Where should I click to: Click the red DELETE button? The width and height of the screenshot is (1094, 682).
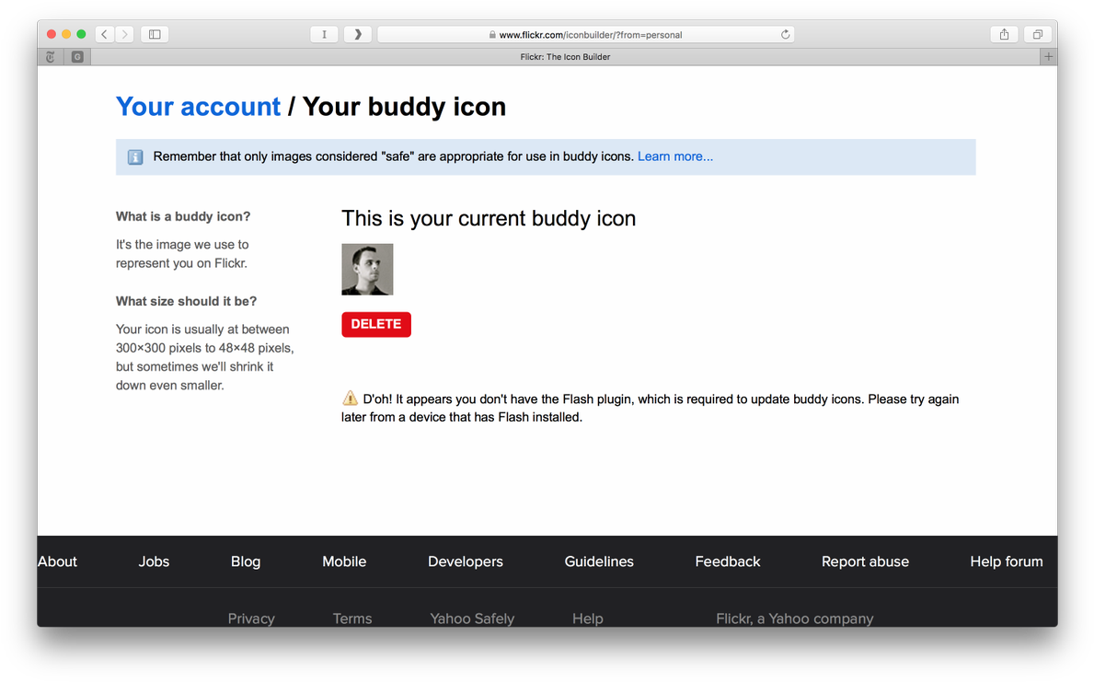click(x=376, y=325)
